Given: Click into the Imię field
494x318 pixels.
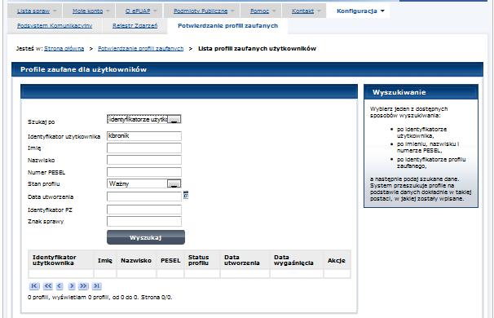Looking at the screenshot, I should pos(144,148).
